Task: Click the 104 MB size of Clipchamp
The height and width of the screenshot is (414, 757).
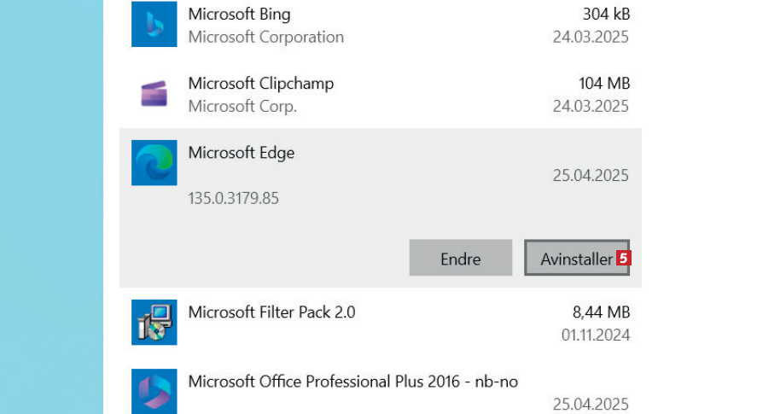Action: tap(603, 84)
